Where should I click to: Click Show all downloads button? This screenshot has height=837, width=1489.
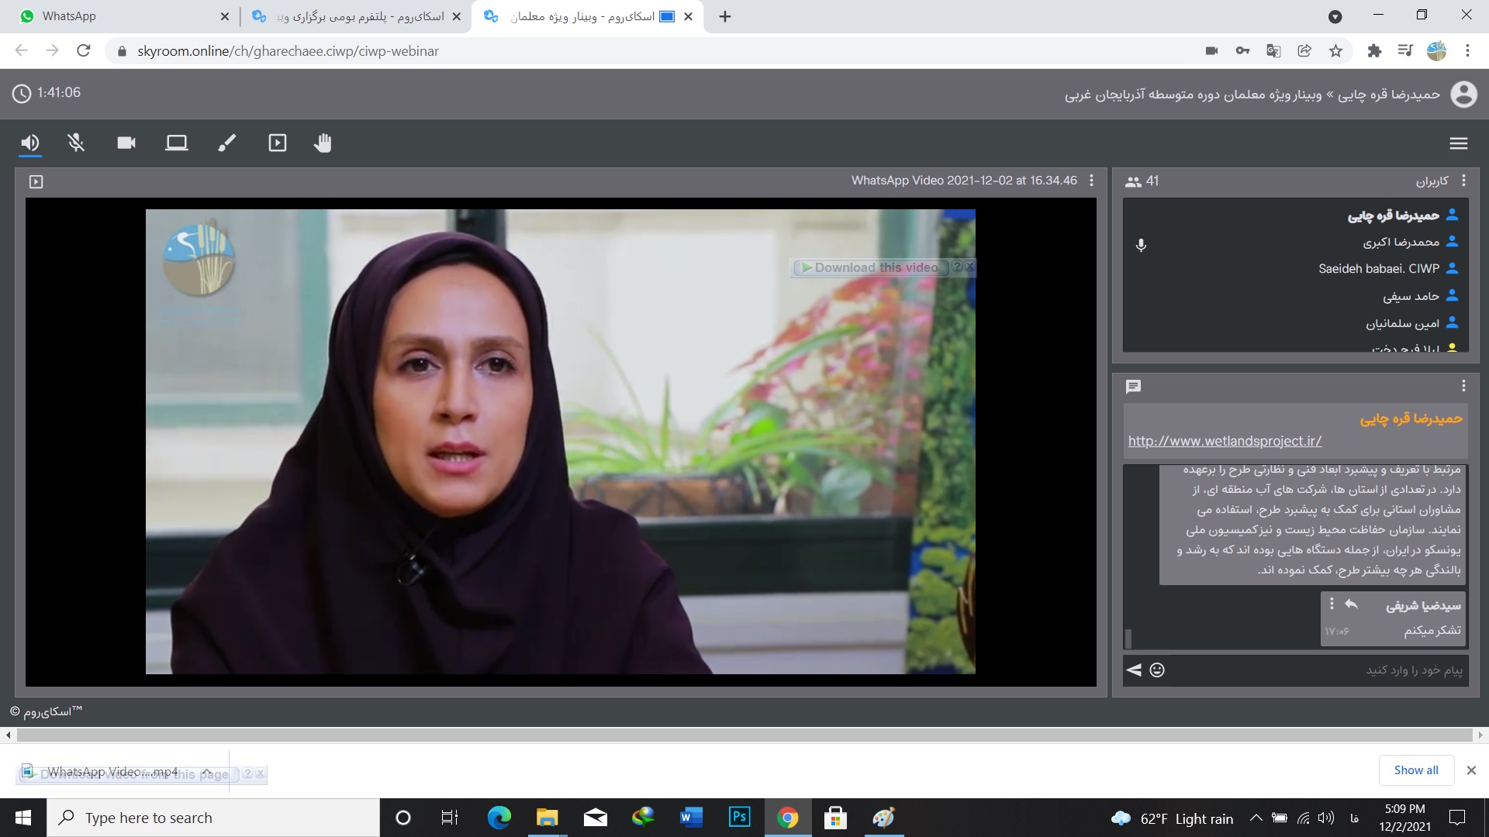(1416, 770)
